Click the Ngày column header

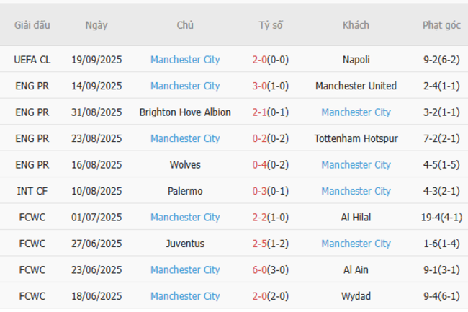click(96, 25)
